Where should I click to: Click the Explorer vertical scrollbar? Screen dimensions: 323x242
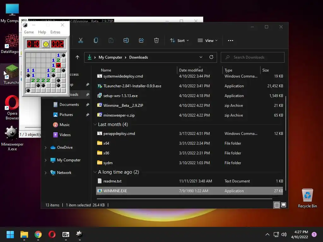tap(286, 144)
